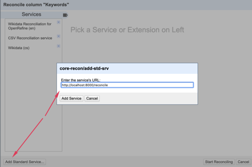Remove Wikidata Reconciliation for OpenRefine (en) service

pyautogui.click(x=58, y=22)
